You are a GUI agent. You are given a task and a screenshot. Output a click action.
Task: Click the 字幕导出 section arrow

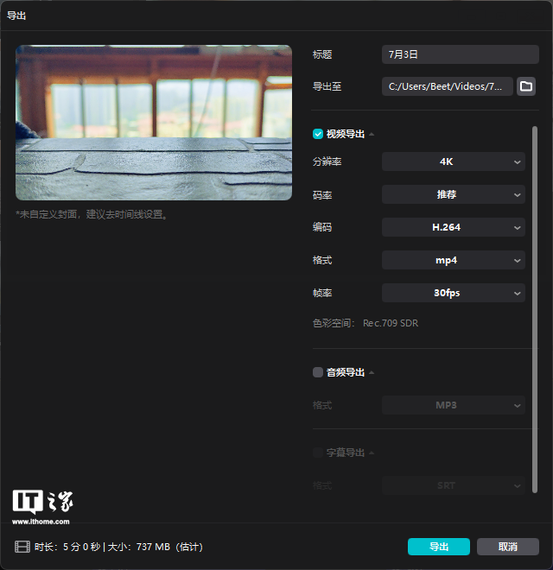pyautogui.click(x=372, y=453)
